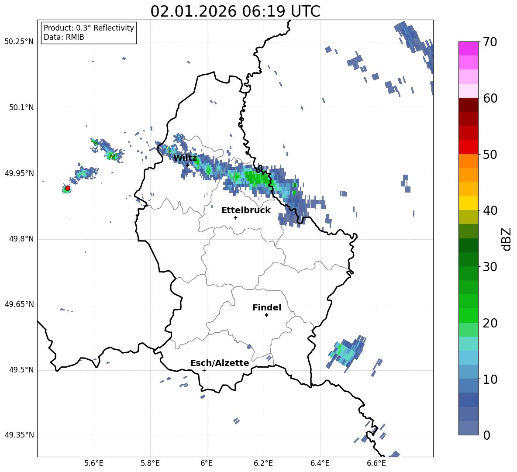The image size is (517, 472).
Task: Click the bright green 20 dBZ colorbar segment
Action: click(468, 315)
